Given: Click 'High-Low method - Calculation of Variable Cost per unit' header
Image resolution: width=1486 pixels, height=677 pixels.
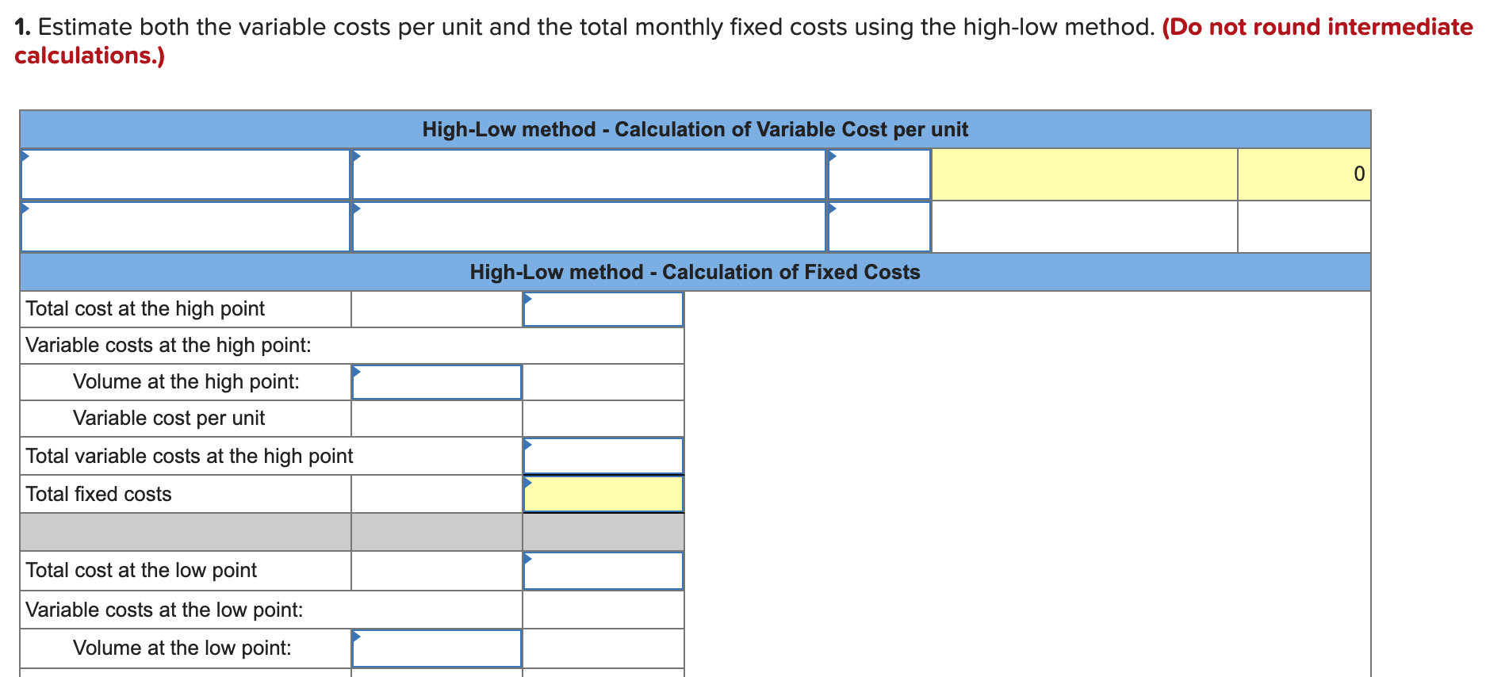Looking at the screenshot, I should [x=695, y=129].
